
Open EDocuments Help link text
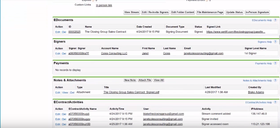(x=262, y=20)
